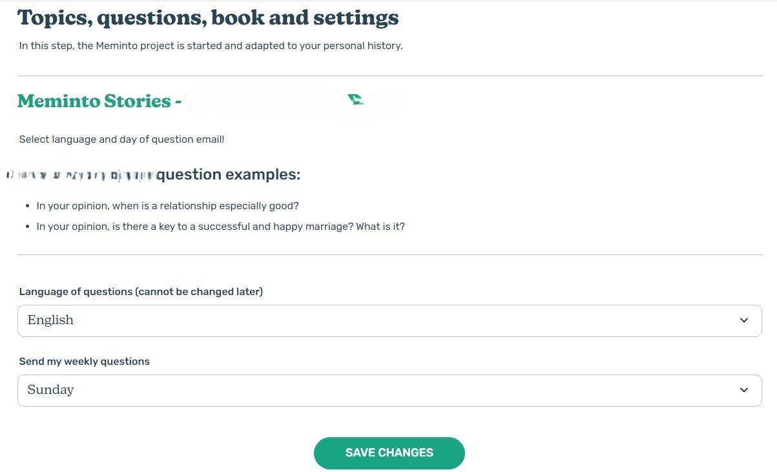The image size is (777, 472).
Task: Click the chevron arrow in the English field
Action: coord(744,321)
